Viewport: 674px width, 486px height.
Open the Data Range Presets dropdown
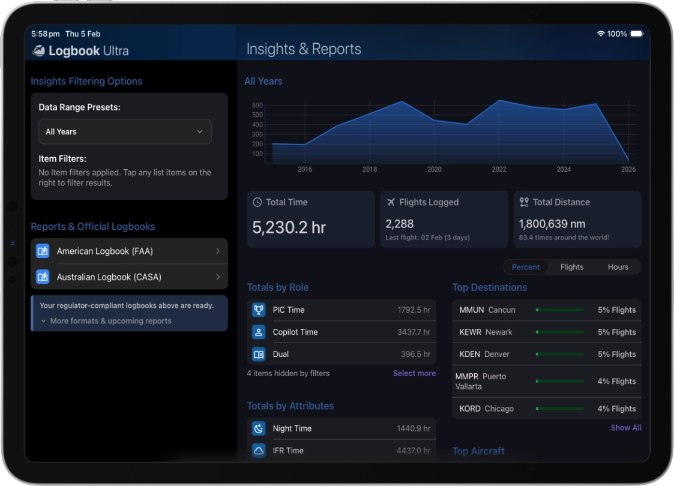pyautogui.click(x=125, y=131)
